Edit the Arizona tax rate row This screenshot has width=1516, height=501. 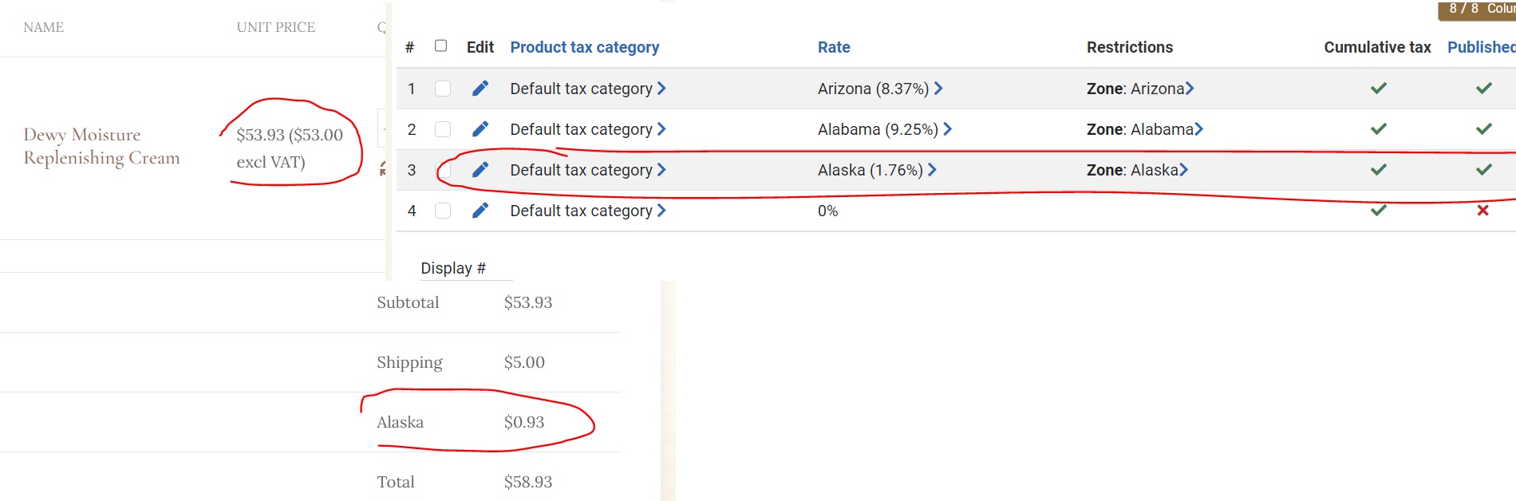[x=480, y=89]
